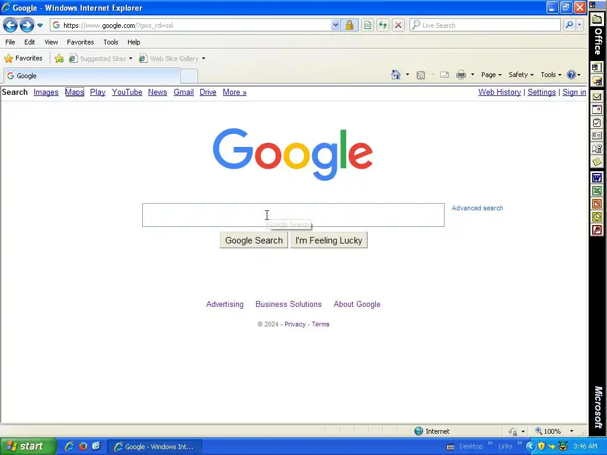Toggle Compatibility View broken-page icon
607x455 pixels.
pos(368,25)
